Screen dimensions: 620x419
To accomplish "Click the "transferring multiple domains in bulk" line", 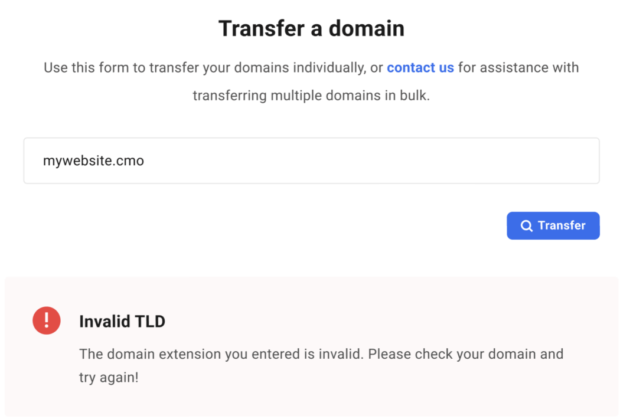I will click(x=311, y=95).
